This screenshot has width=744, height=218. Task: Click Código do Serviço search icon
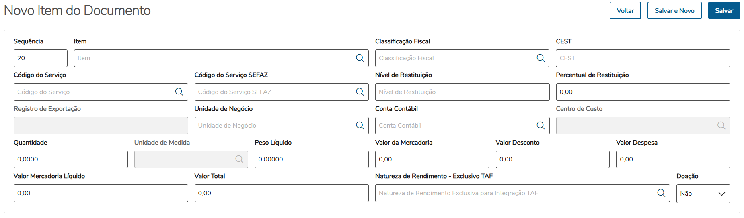click(179, 92)
